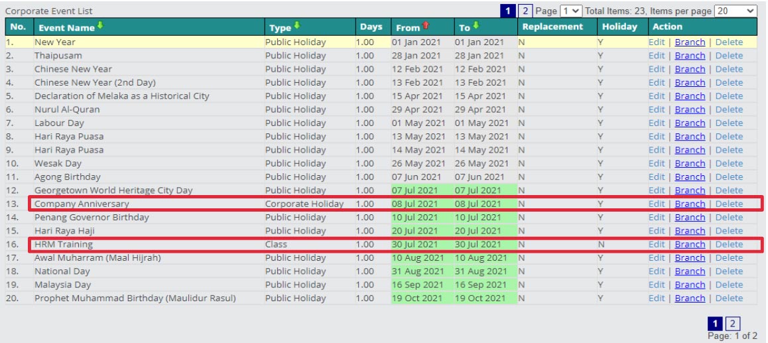Image resolution: width=768 pixels, height=343 pixels.
Task: Click From date '31 Aug 2021'
Action: 417,271
